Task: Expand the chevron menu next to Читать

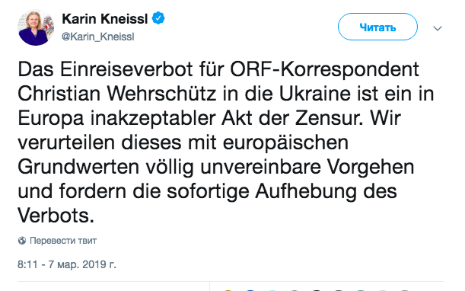Action: click(438, 28)
